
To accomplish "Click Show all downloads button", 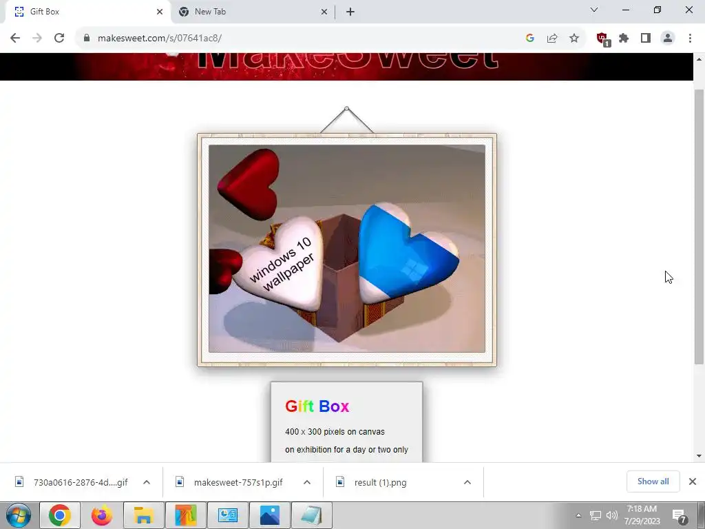I will (x=653, y=481).
